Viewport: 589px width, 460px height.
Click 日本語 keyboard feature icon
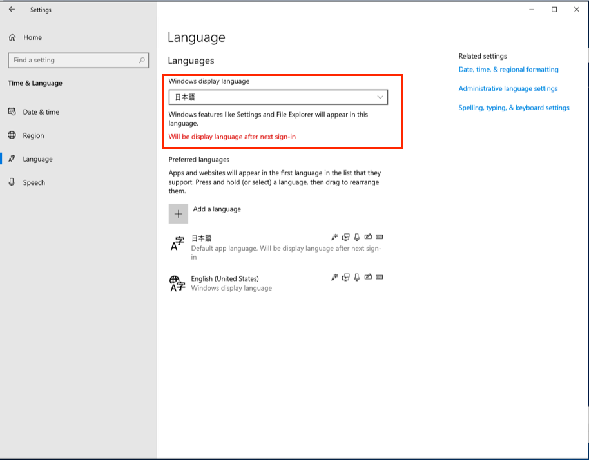click(380, 237)
